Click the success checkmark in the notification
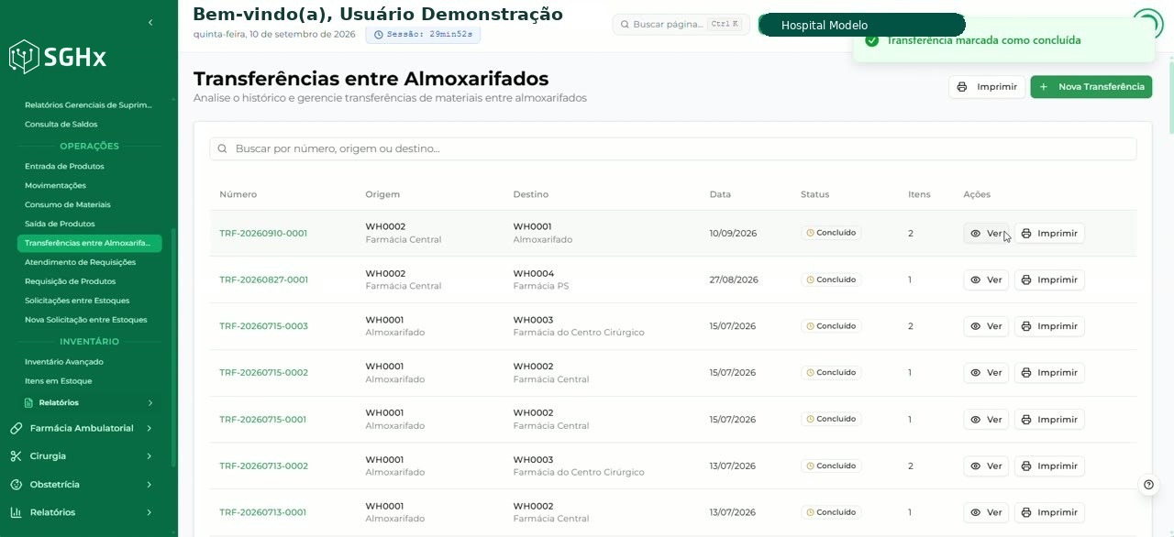This screenshot has height=537, width=1174. pos(872,40)
